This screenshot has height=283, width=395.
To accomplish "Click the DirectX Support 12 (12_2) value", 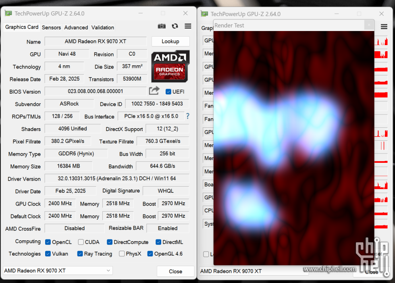I will [x=168, y=129].
